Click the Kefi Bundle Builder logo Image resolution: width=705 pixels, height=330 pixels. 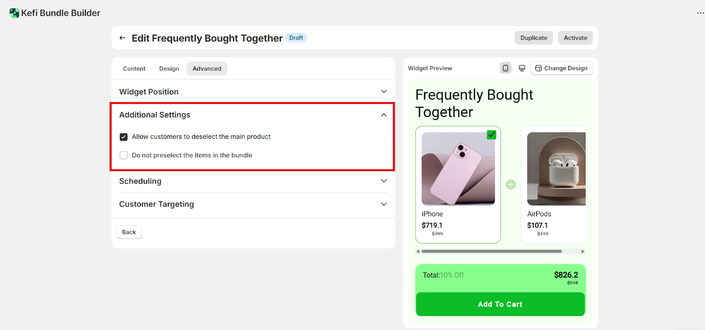[x=14, y=13]
